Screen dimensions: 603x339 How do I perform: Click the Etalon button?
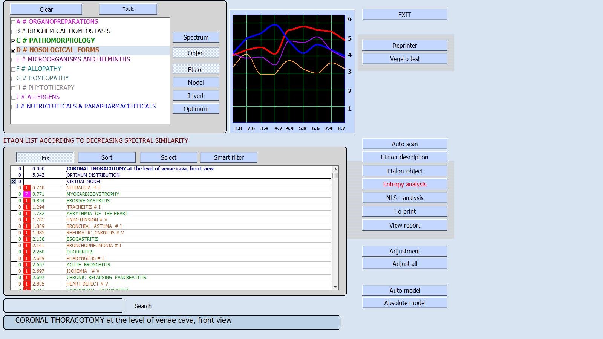pyautogui.click(x=196, y=69)
